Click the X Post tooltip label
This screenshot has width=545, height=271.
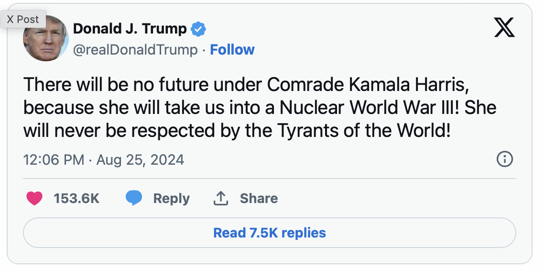(x=23, y=20)
